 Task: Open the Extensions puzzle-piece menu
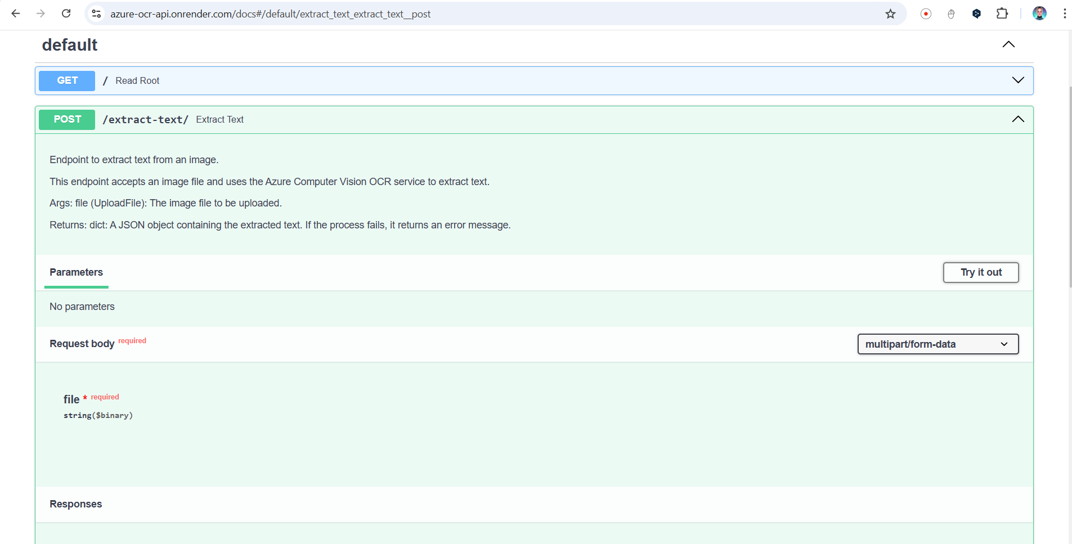(1002, 14)
